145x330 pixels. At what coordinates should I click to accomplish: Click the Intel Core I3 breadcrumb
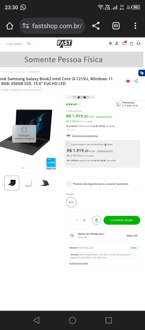tap(35, 72)
